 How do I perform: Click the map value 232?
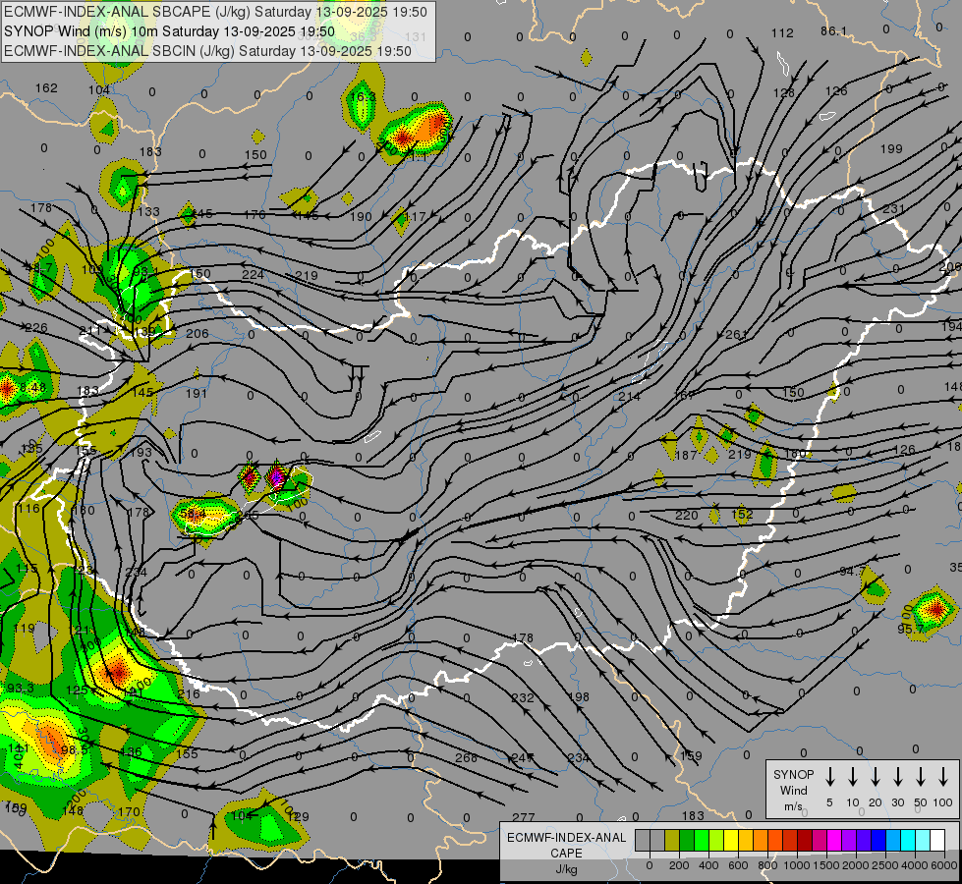(522, 698)
